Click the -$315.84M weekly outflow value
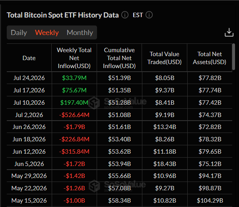 pos(74,152)
